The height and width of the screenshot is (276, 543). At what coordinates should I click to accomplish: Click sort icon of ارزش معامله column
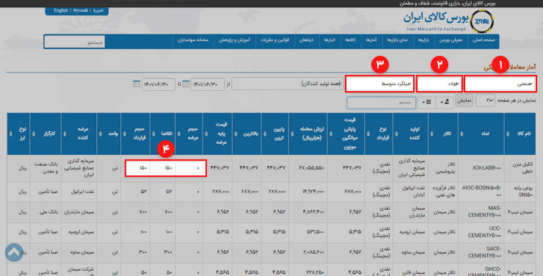point(292,134)
